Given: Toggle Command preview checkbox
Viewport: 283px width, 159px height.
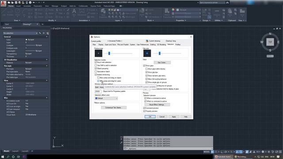Looking at the screenshot, I should pyautogui.click(x=144, y=108).
